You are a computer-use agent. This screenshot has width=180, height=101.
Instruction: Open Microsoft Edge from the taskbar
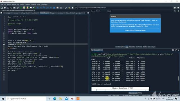point(55,98)
